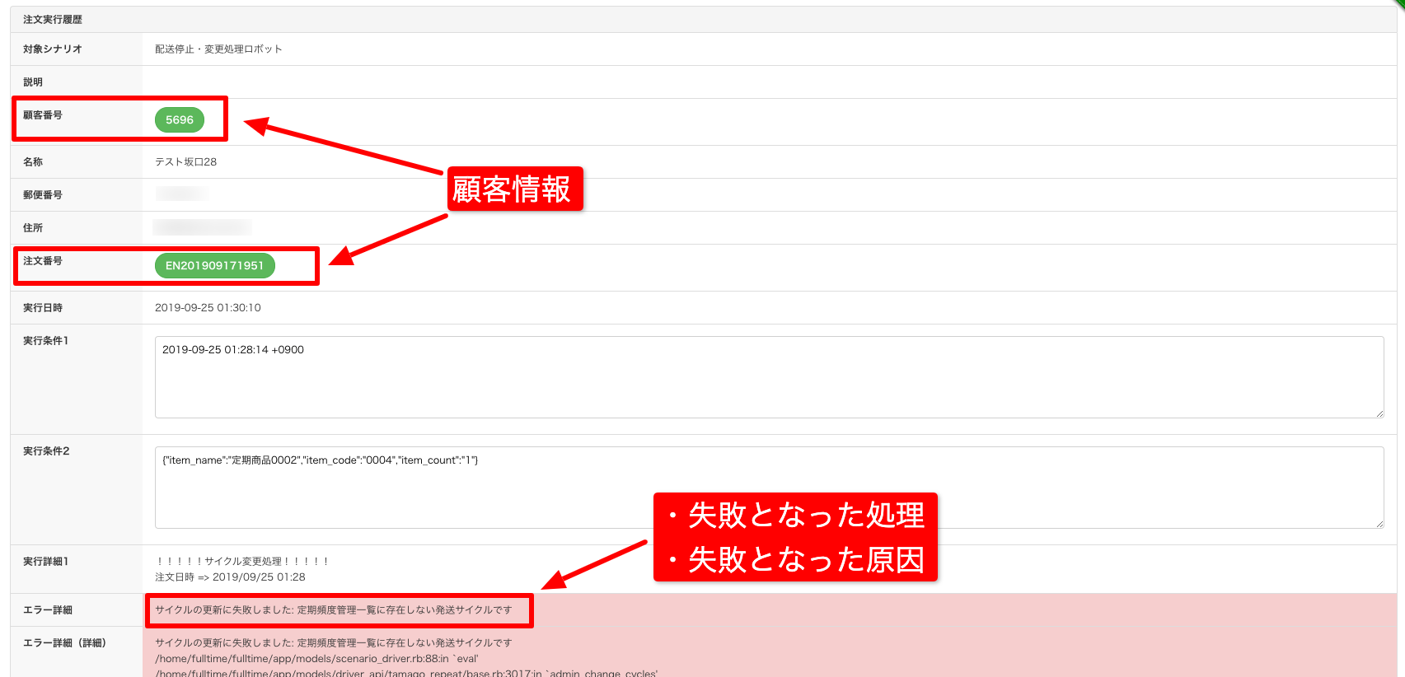
Task: Click the 実行日時 label
Action: [x=43, y=307]
